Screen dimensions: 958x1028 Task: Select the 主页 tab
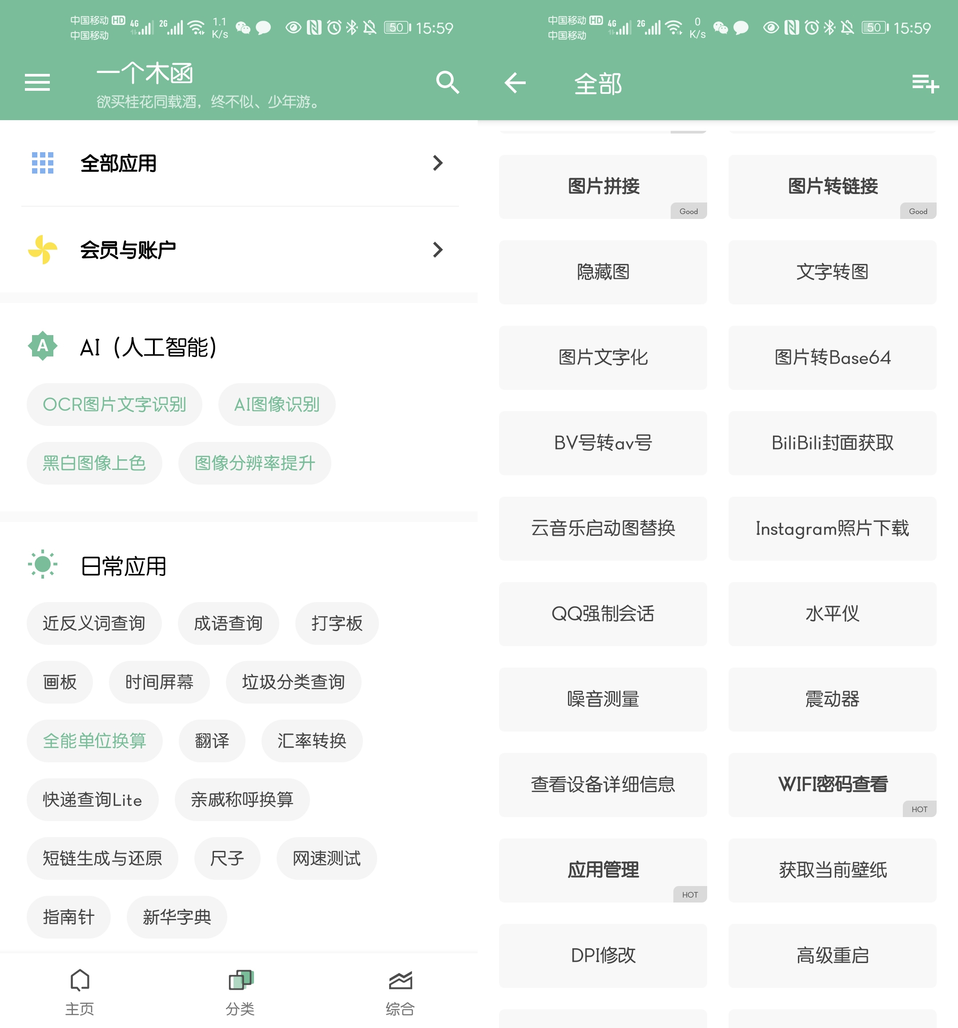[x=80, y=993]
